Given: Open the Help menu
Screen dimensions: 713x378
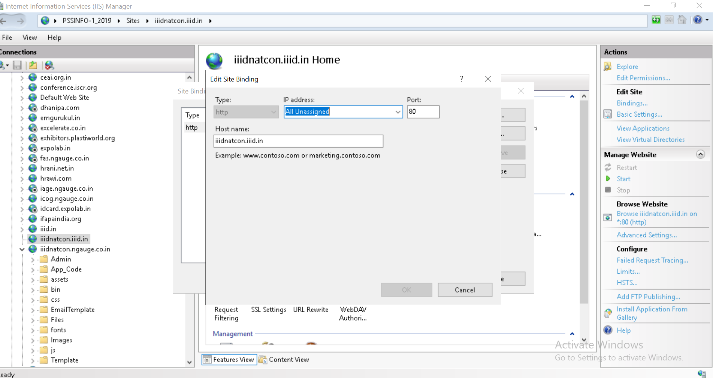Looking at the screenshot, I should coord(54,37).
